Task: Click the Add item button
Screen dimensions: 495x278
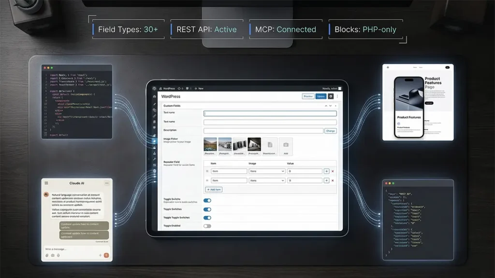Action: coord(214,190)
